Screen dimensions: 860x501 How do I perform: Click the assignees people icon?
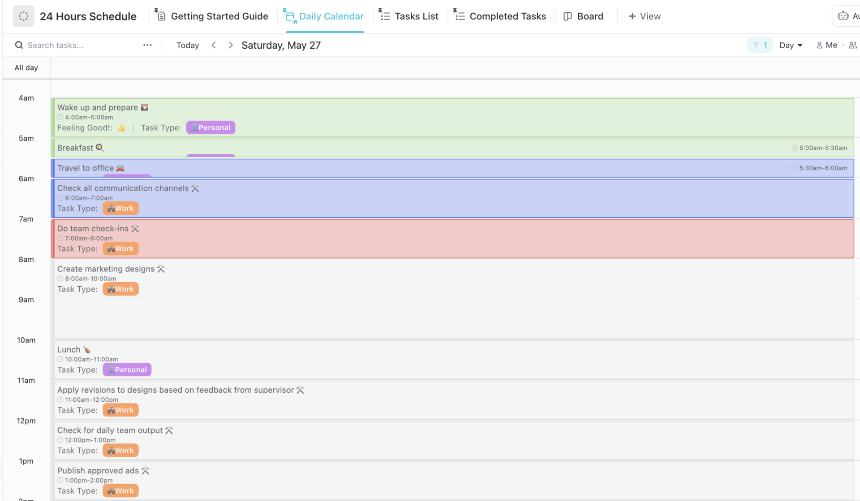click(852, 45)
